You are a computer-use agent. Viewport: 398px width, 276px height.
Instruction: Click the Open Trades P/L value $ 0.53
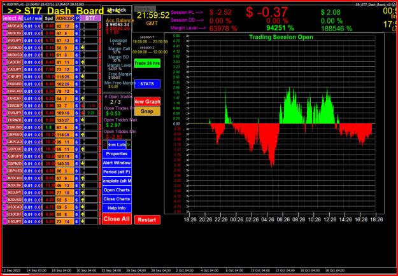[113, 114]
